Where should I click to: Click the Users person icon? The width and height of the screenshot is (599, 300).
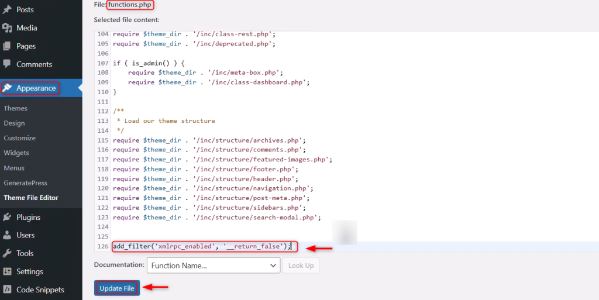pos(7,235)
